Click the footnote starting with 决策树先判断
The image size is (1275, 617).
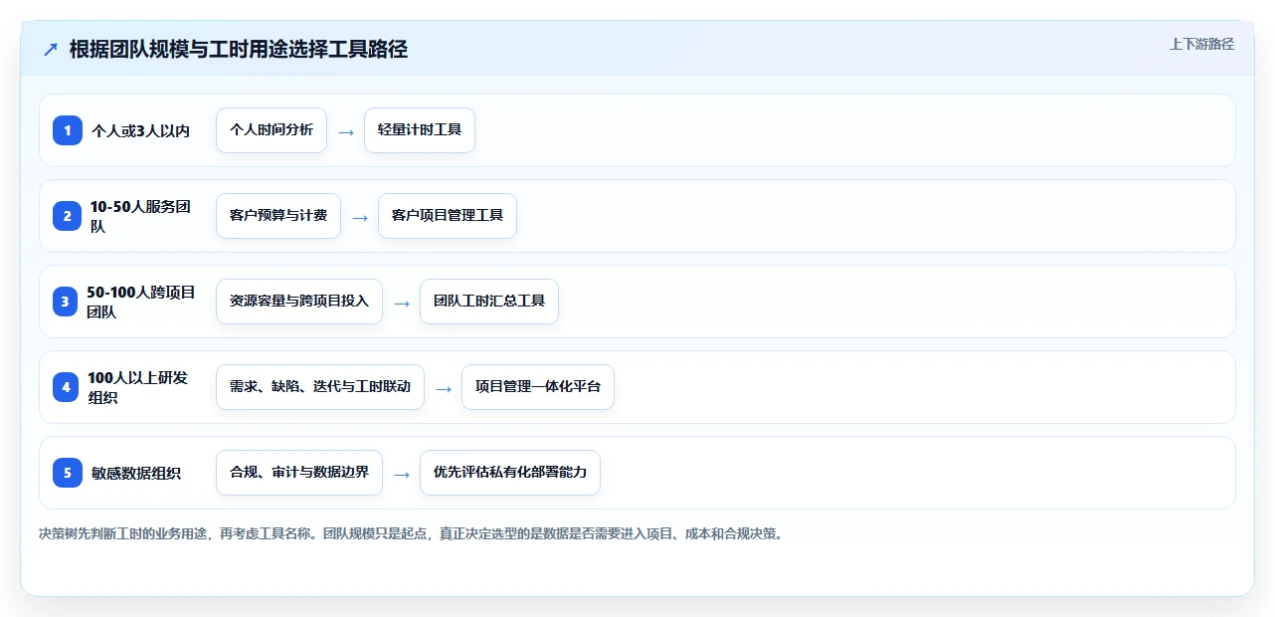pyautogui.click(x=411, y=533)
